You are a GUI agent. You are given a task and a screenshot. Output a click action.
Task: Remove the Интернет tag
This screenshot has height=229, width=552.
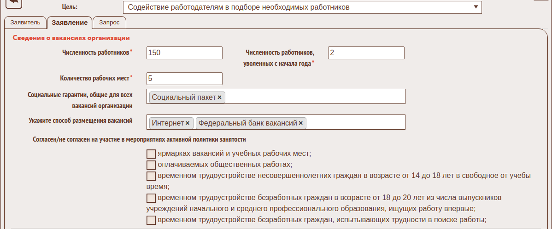(x=188, y=123)
